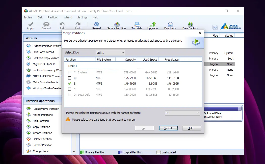Close the Merge Partitions dialog
265x164 pixels.
tap(200, 33)
